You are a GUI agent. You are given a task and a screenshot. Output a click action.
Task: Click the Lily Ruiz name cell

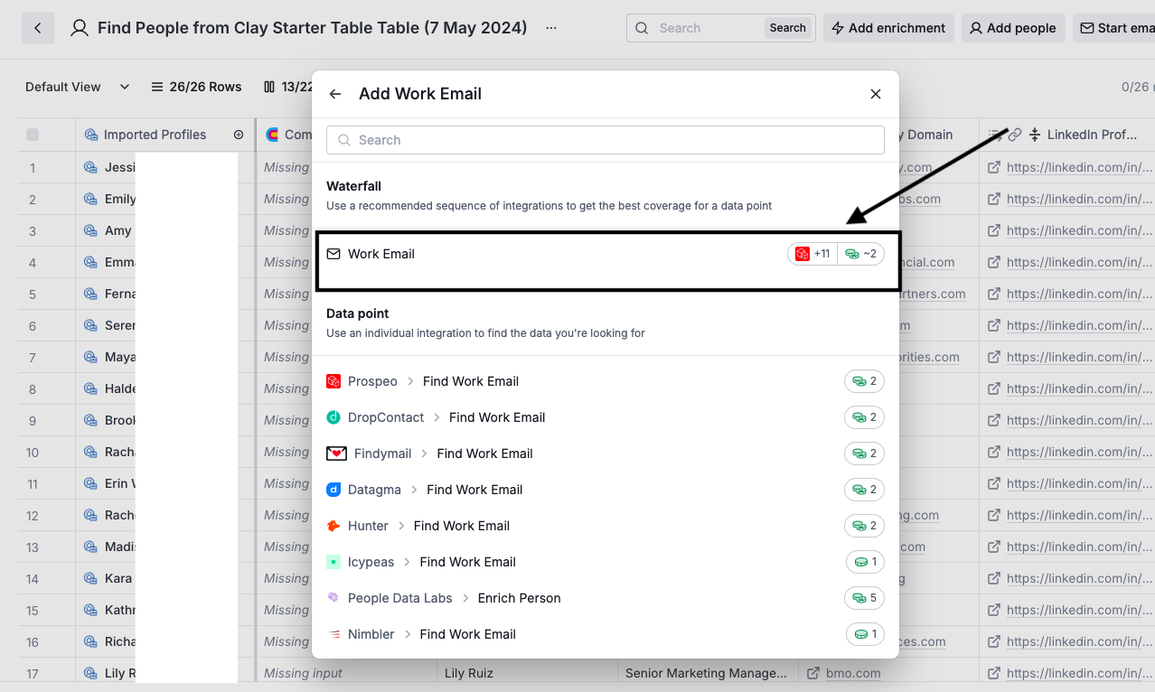coord(528,673)
